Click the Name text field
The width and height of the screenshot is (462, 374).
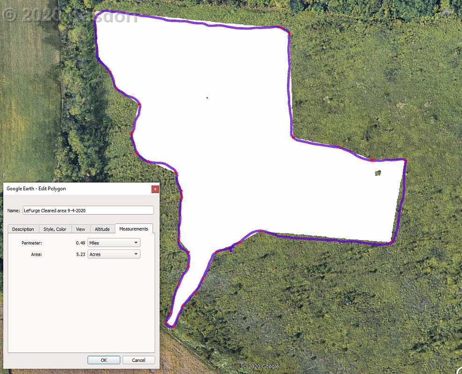[88, 210]
